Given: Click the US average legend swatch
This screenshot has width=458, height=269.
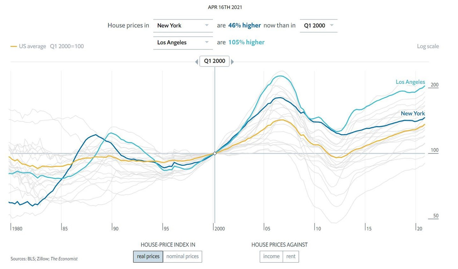Looking at the screenshot, I should [x=14, y=47].
